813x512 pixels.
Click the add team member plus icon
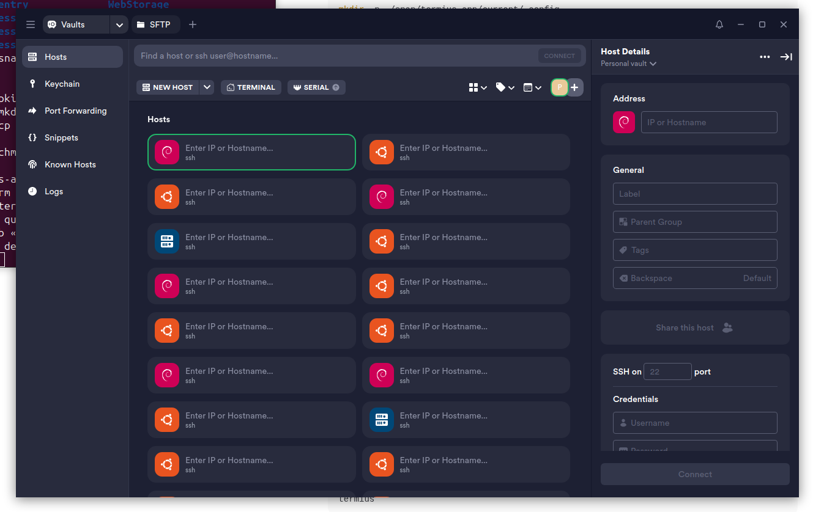(574, 87)
